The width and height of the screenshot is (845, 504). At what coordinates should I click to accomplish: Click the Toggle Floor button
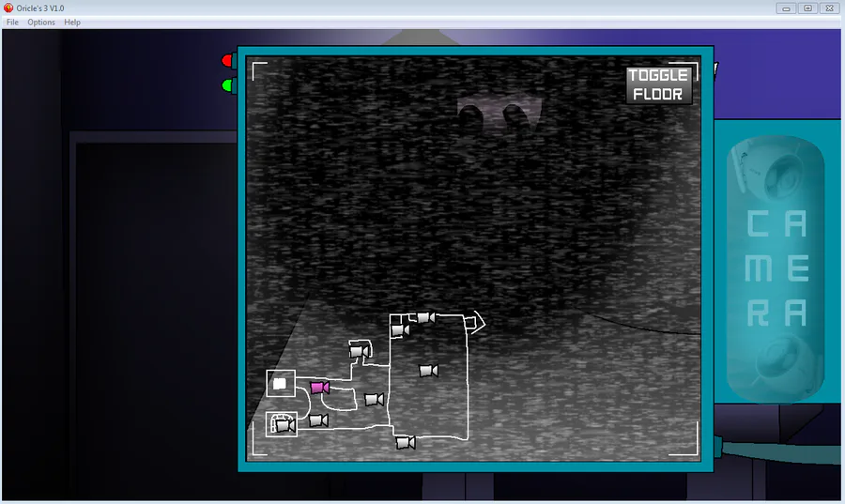[657, 84]
